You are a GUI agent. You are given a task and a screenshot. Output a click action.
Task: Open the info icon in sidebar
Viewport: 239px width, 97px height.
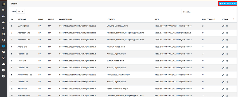(x=3, y=76)
